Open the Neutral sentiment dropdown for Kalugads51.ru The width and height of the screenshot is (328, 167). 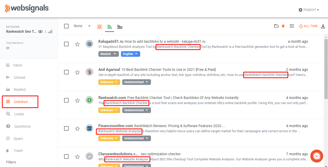108,54
